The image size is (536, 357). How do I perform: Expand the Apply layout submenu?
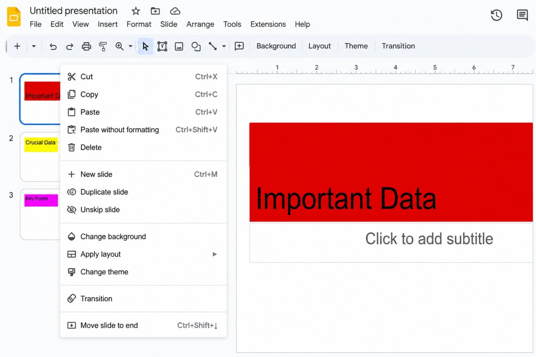143,254
